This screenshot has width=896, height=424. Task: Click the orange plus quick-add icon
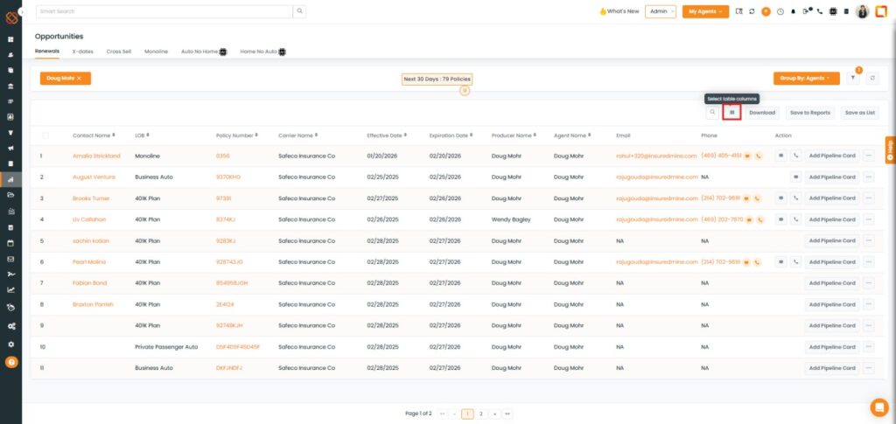click(x=766, y=11)
